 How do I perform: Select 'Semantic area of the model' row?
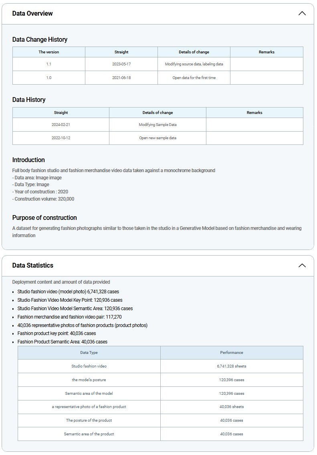[89, 393]
